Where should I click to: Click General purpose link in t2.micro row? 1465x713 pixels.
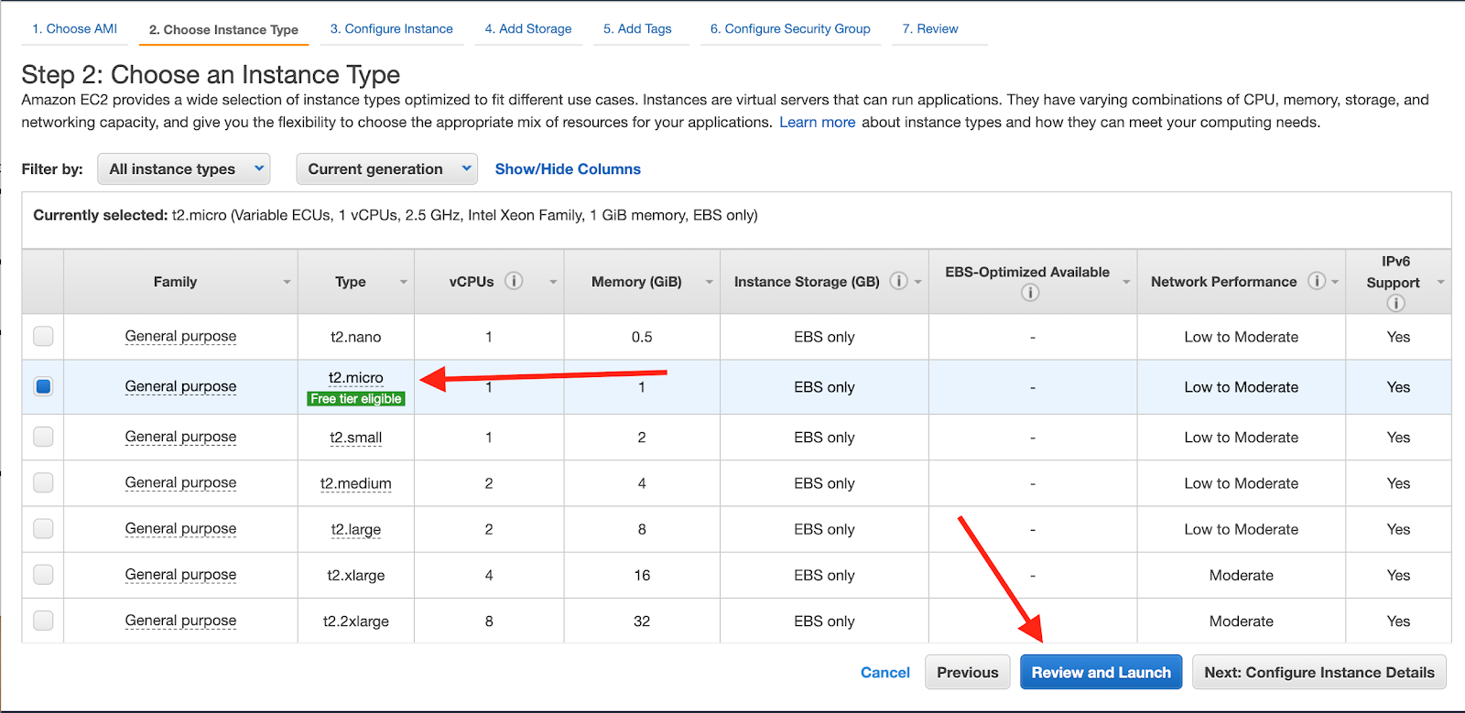pyautogui.click(x=180, y=386)
